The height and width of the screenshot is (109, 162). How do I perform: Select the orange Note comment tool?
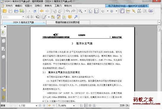point(70,17)
